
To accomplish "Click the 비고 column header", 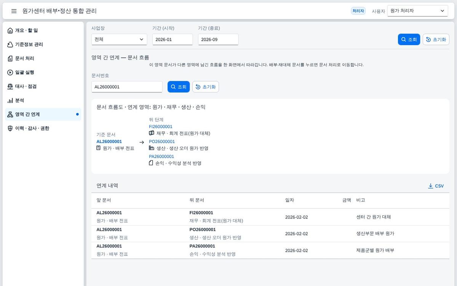I will click(x=361, y=200).
